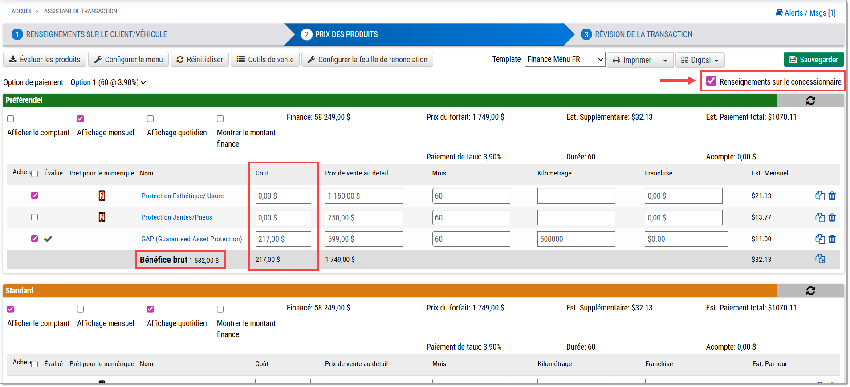
Task: Uncheck Renseignements sur le concessionnaire checkbox
Action: click(711, 81)
